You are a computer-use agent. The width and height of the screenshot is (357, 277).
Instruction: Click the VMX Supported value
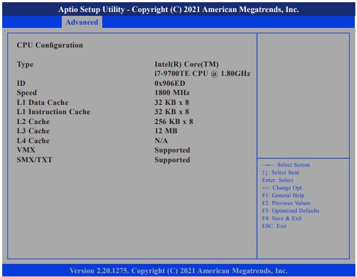click(172, 150)
